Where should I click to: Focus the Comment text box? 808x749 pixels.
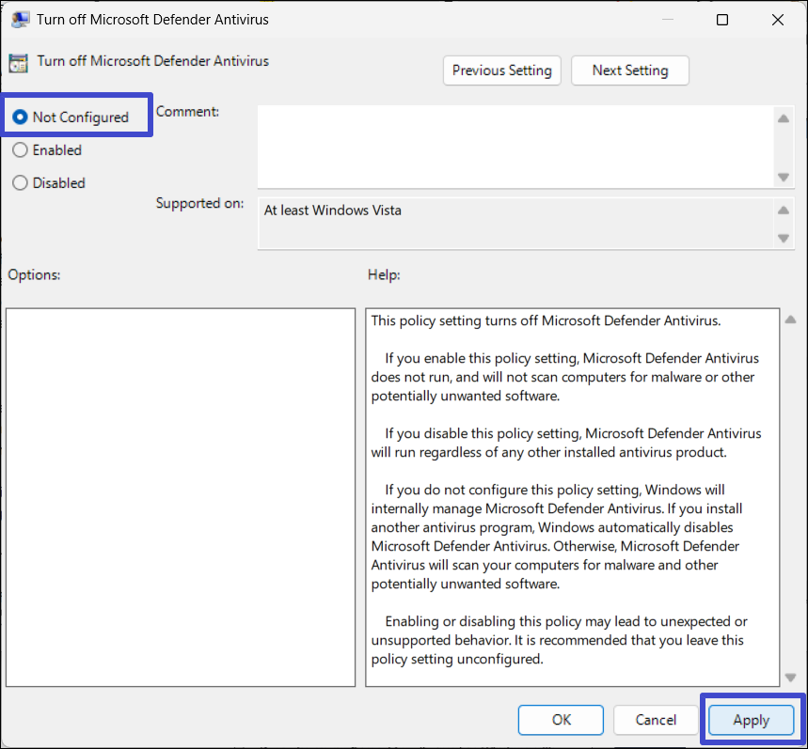(x=515, y=146)
